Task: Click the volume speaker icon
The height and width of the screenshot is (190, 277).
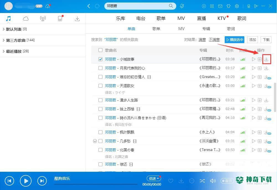Action: tap(213, 181)
